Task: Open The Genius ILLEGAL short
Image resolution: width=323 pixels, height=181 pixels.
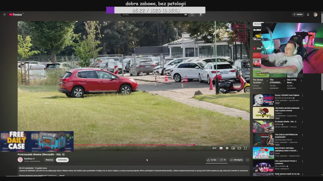Action: pos(258,81)
